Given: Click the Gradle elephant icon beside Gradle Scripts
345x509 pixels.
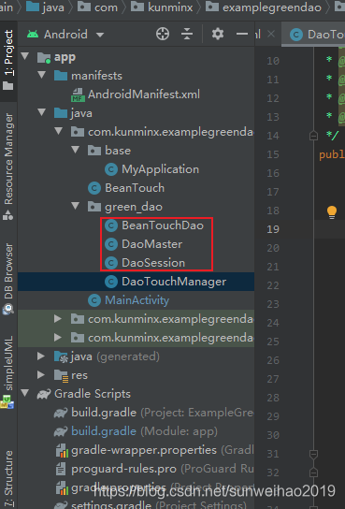Looking at the screenshot, I should [43, 394].
